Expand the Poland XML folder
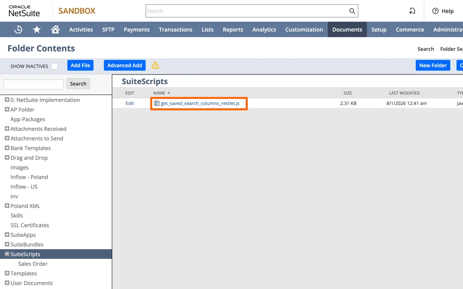 7,206
